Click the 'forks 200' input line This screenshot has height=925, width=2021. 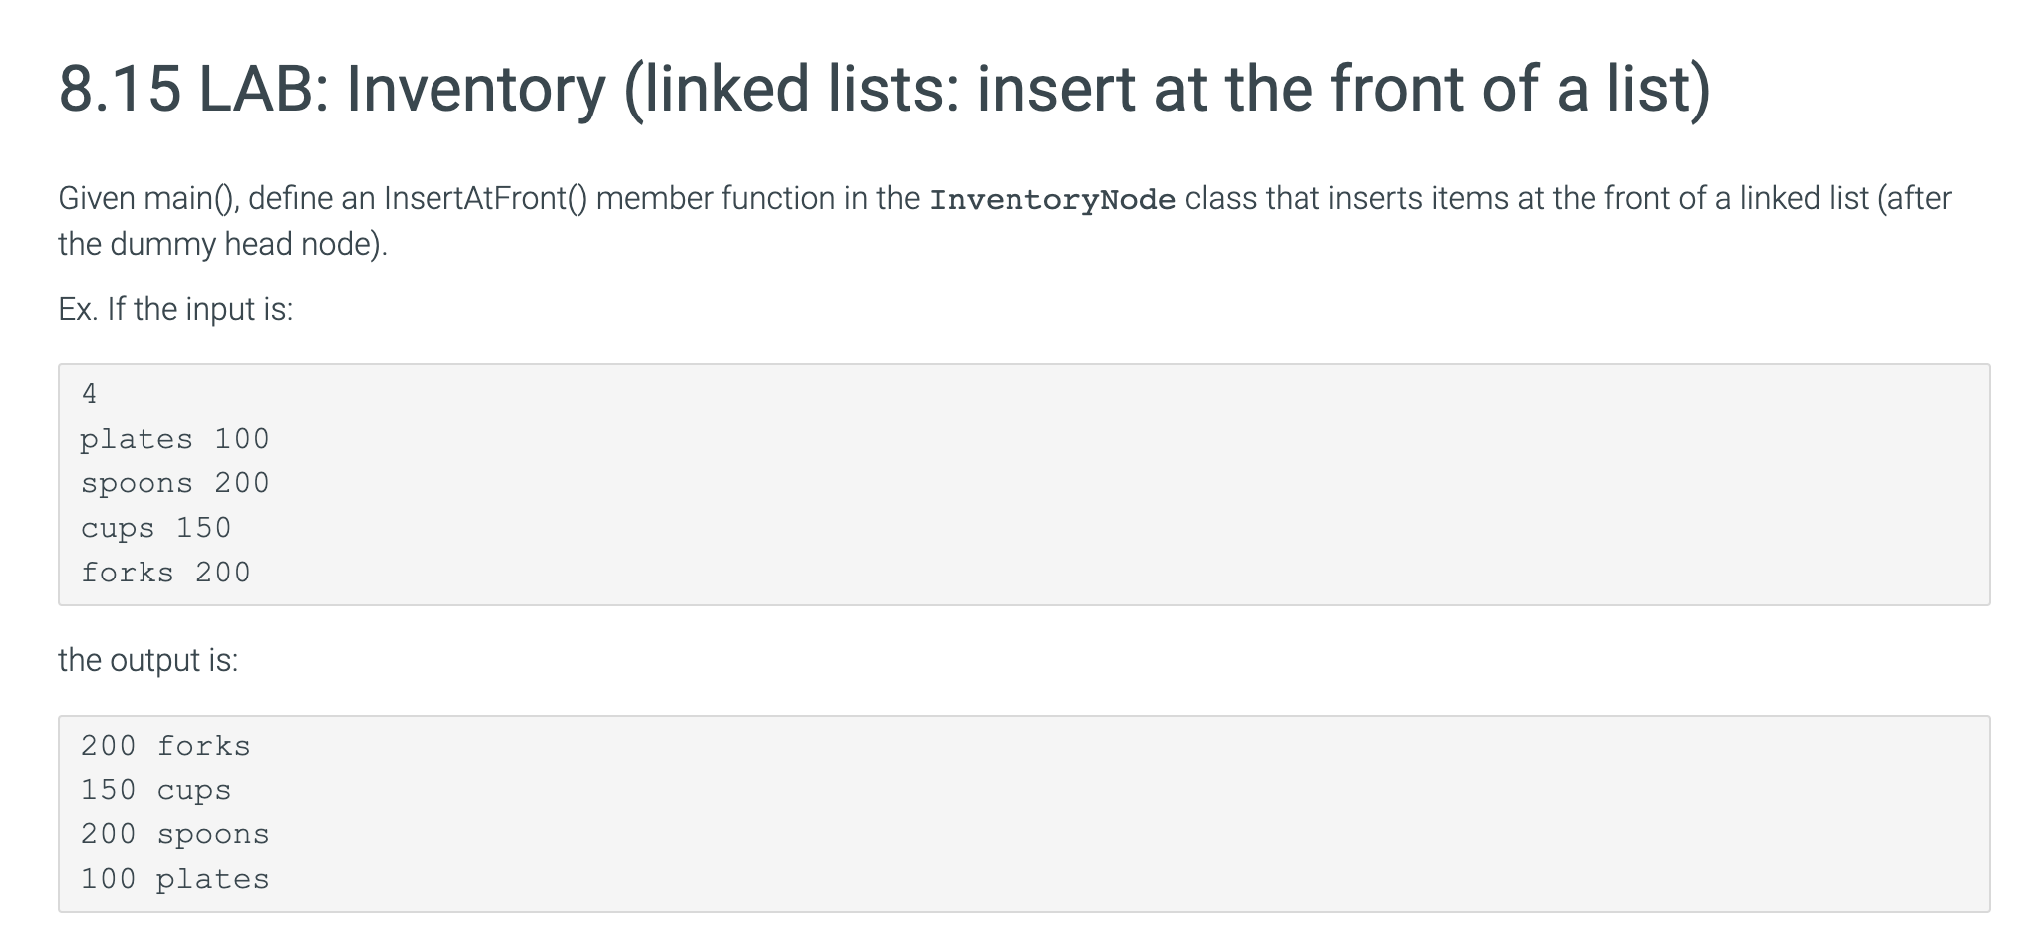click(165, 573)
